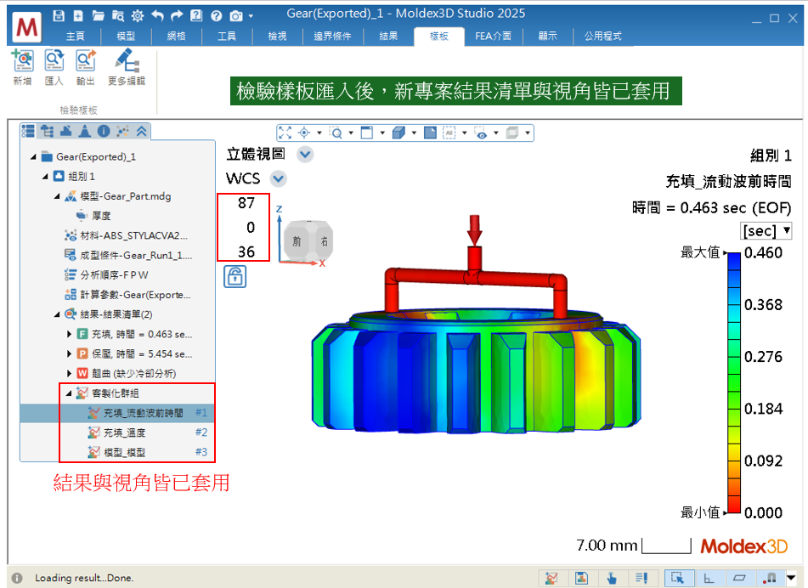Switch to the 結果 ribbon tab
This screenshot has width=808, height=588.
[x=388, y=36]
